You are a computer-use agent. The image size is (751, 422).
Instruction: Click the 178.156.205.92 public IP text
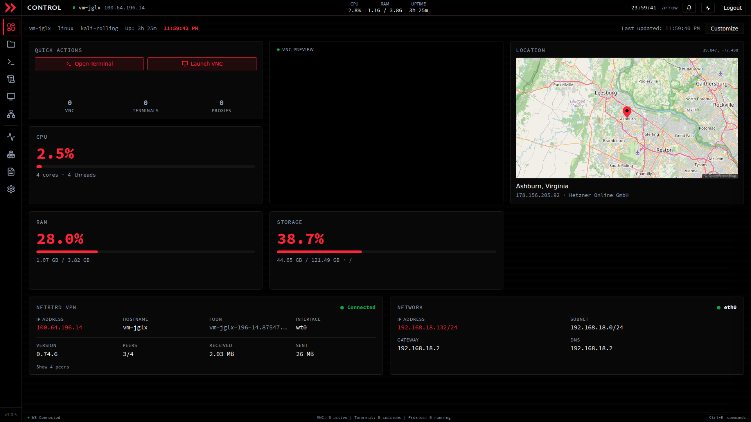(538, 195)
